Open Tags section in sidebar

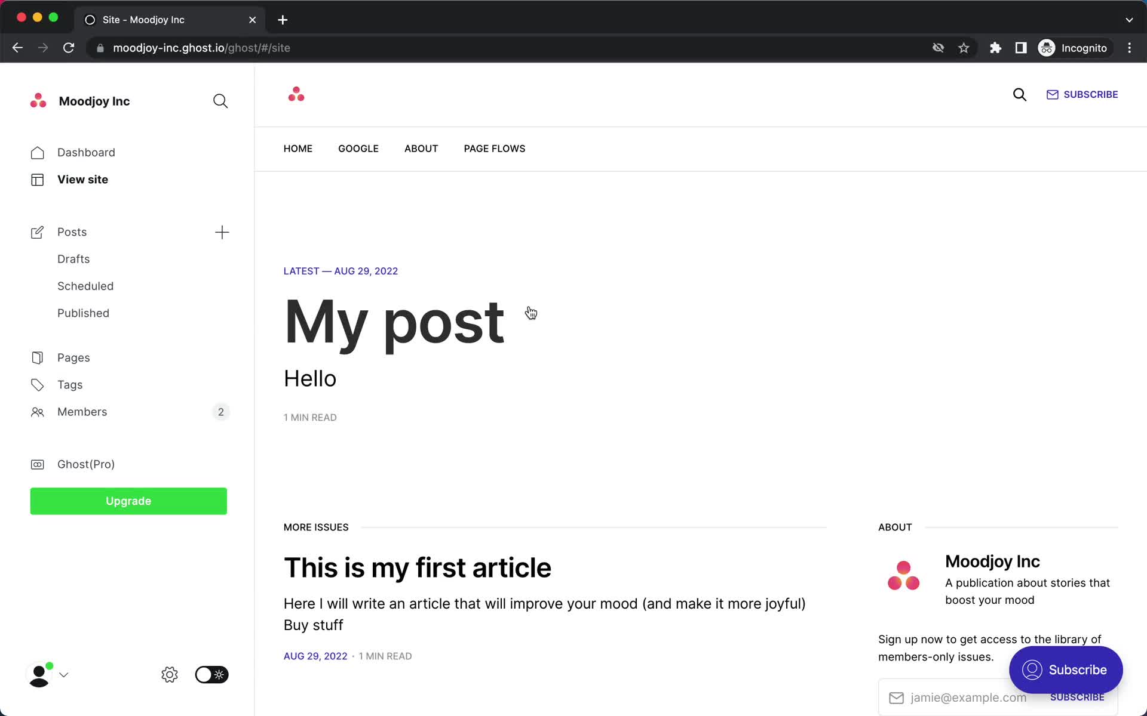pyautogui.click(x=69, y=384)
